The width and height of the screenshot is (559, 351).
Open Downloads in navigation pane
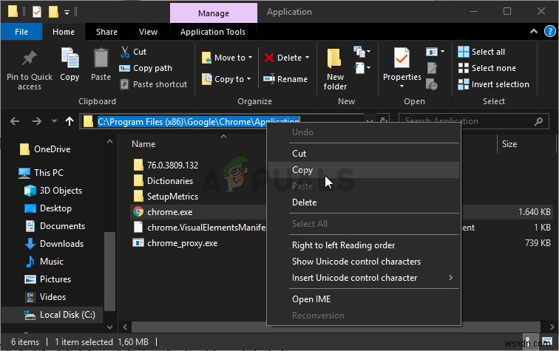coord(54,244)
